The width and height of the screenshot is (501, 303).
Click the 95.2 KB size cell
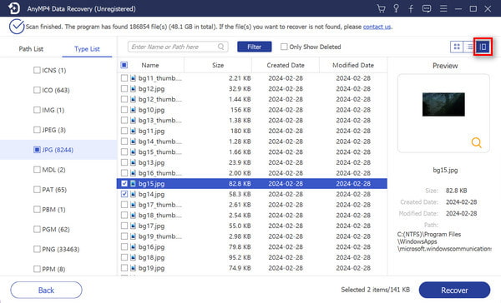point(240,257)
